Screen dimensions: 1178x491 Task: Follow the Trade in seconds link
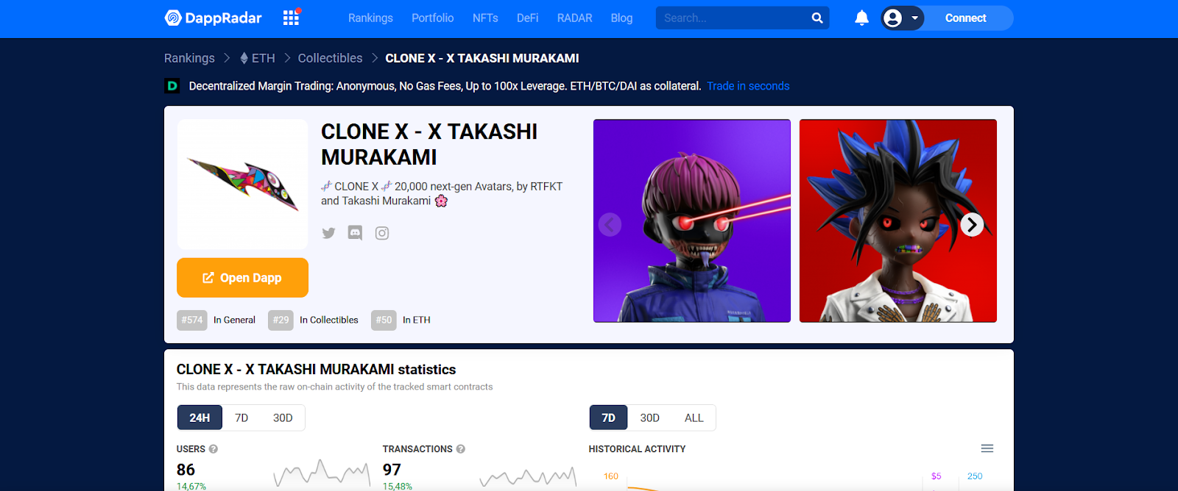(748, 86)
